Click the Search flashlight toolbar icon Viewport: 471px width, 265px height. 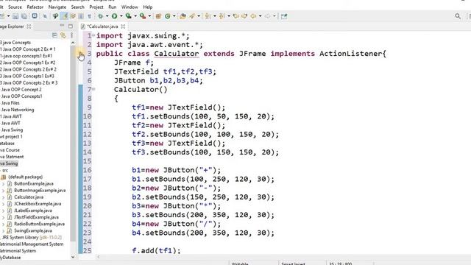point(192,16)
